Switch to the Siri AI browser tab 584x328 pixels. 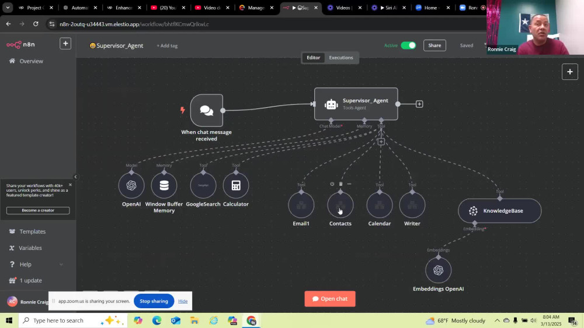pos(388,8)
